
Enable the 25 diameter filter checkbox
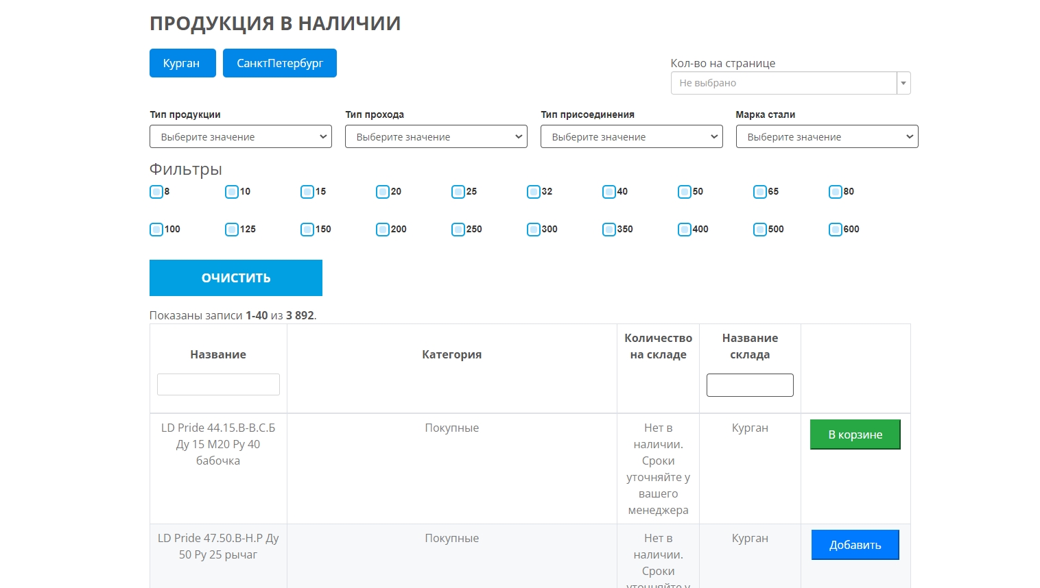pyautogui.click(x=458, y=192)
